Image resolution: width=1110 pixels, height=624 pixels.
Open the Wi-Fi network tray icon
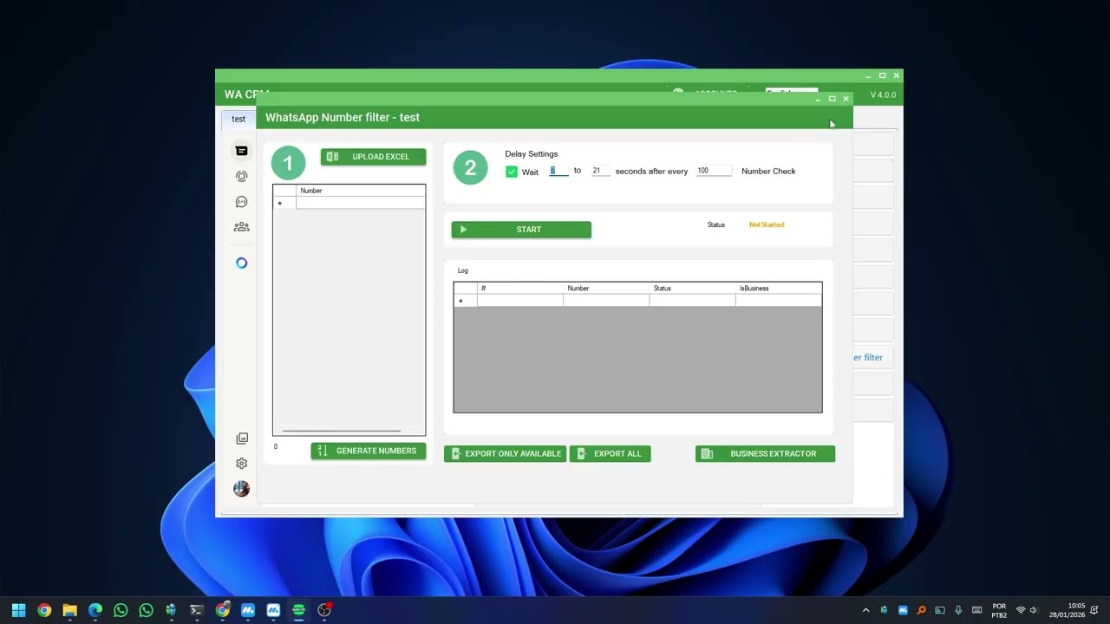[1021, 610]
